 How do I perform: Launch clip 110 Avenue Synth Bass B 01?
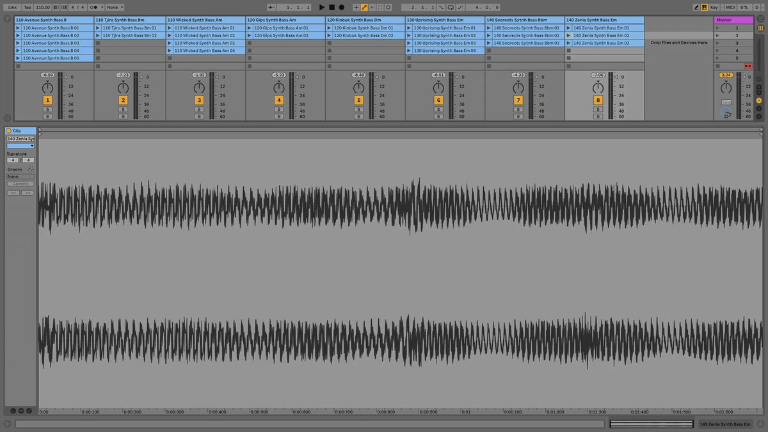(18, 28)
